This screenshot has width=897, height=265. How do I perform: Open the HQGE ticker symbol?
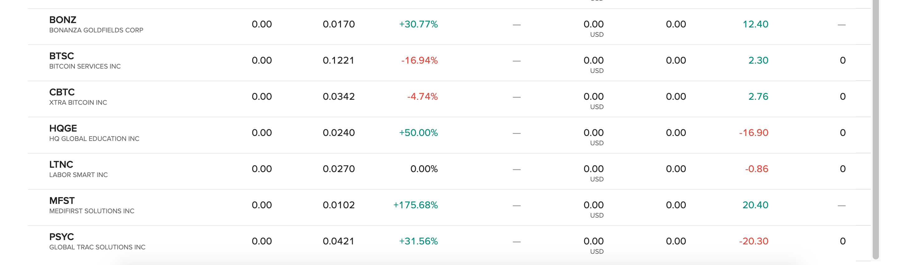pyautogui.click(x=63, y=128)
